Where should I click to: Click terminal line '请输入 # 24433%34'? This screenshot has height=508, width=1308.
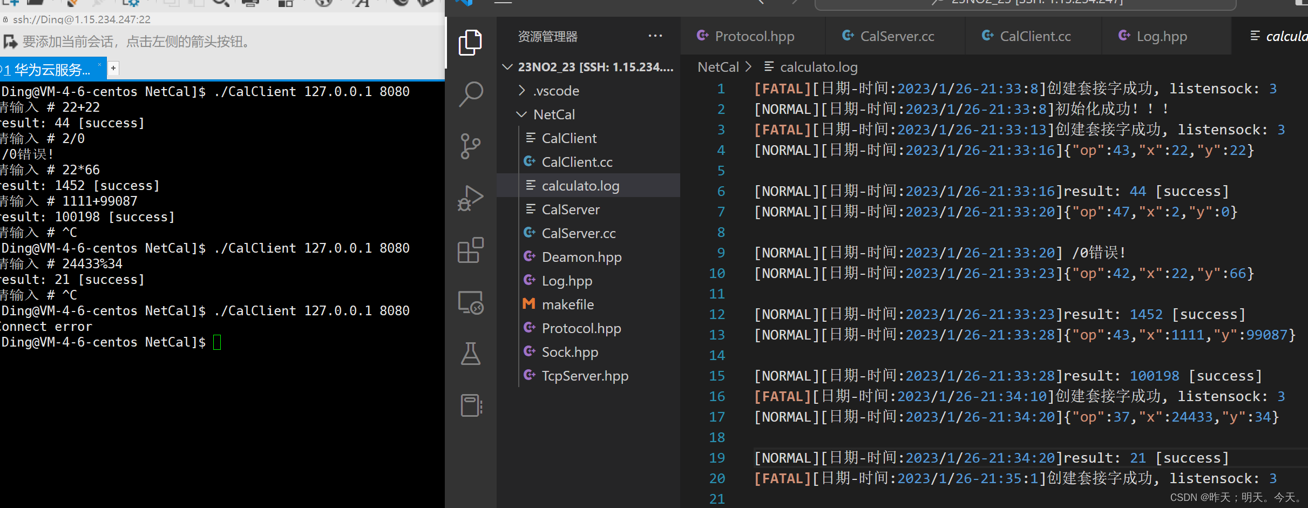pos(61,264)
